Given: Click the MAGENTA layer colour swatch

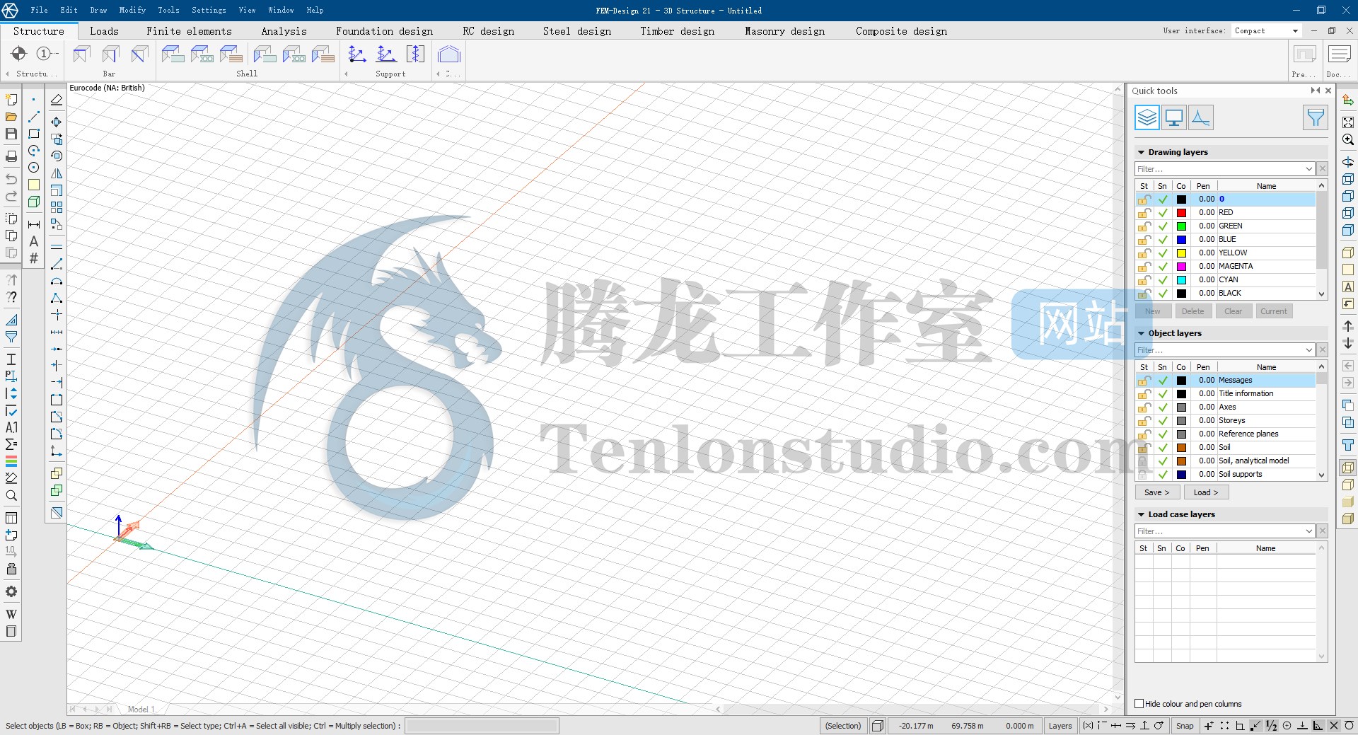Looking at the screenshot, I should (1181, 267).
